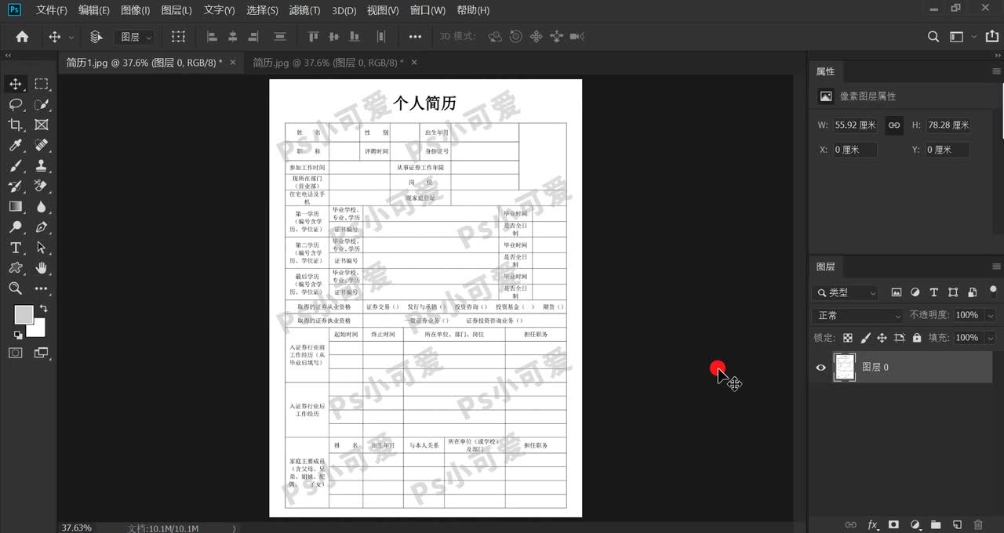The width and height of the screenshot is (1004, 533).
Task: Toggle width-height link in the Properties panel
Action: point(893,125)
